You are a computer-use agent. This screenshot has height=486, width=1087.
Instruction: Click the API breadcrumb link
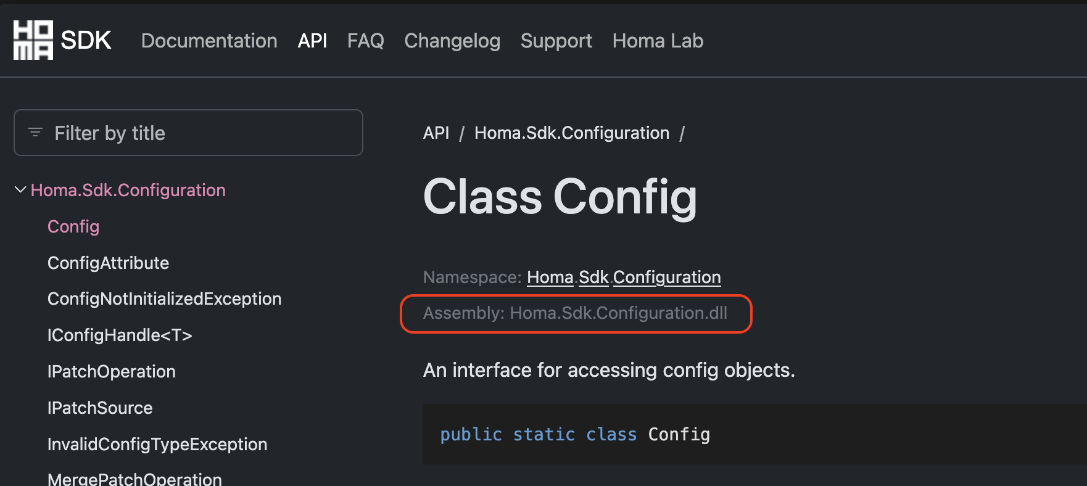pyautogui.click(x=436, y=133)
